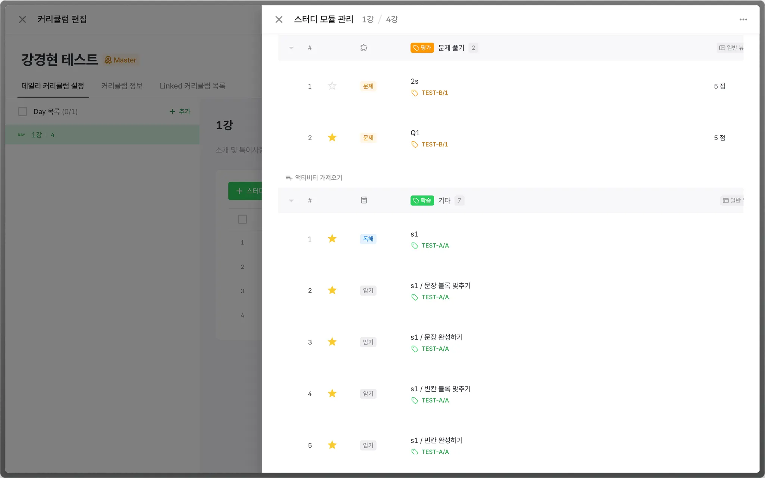Switch to 커리큘럼 정보 tab
Image resolution: width=765 pixels, height=478 pixels.
(122, 86)
